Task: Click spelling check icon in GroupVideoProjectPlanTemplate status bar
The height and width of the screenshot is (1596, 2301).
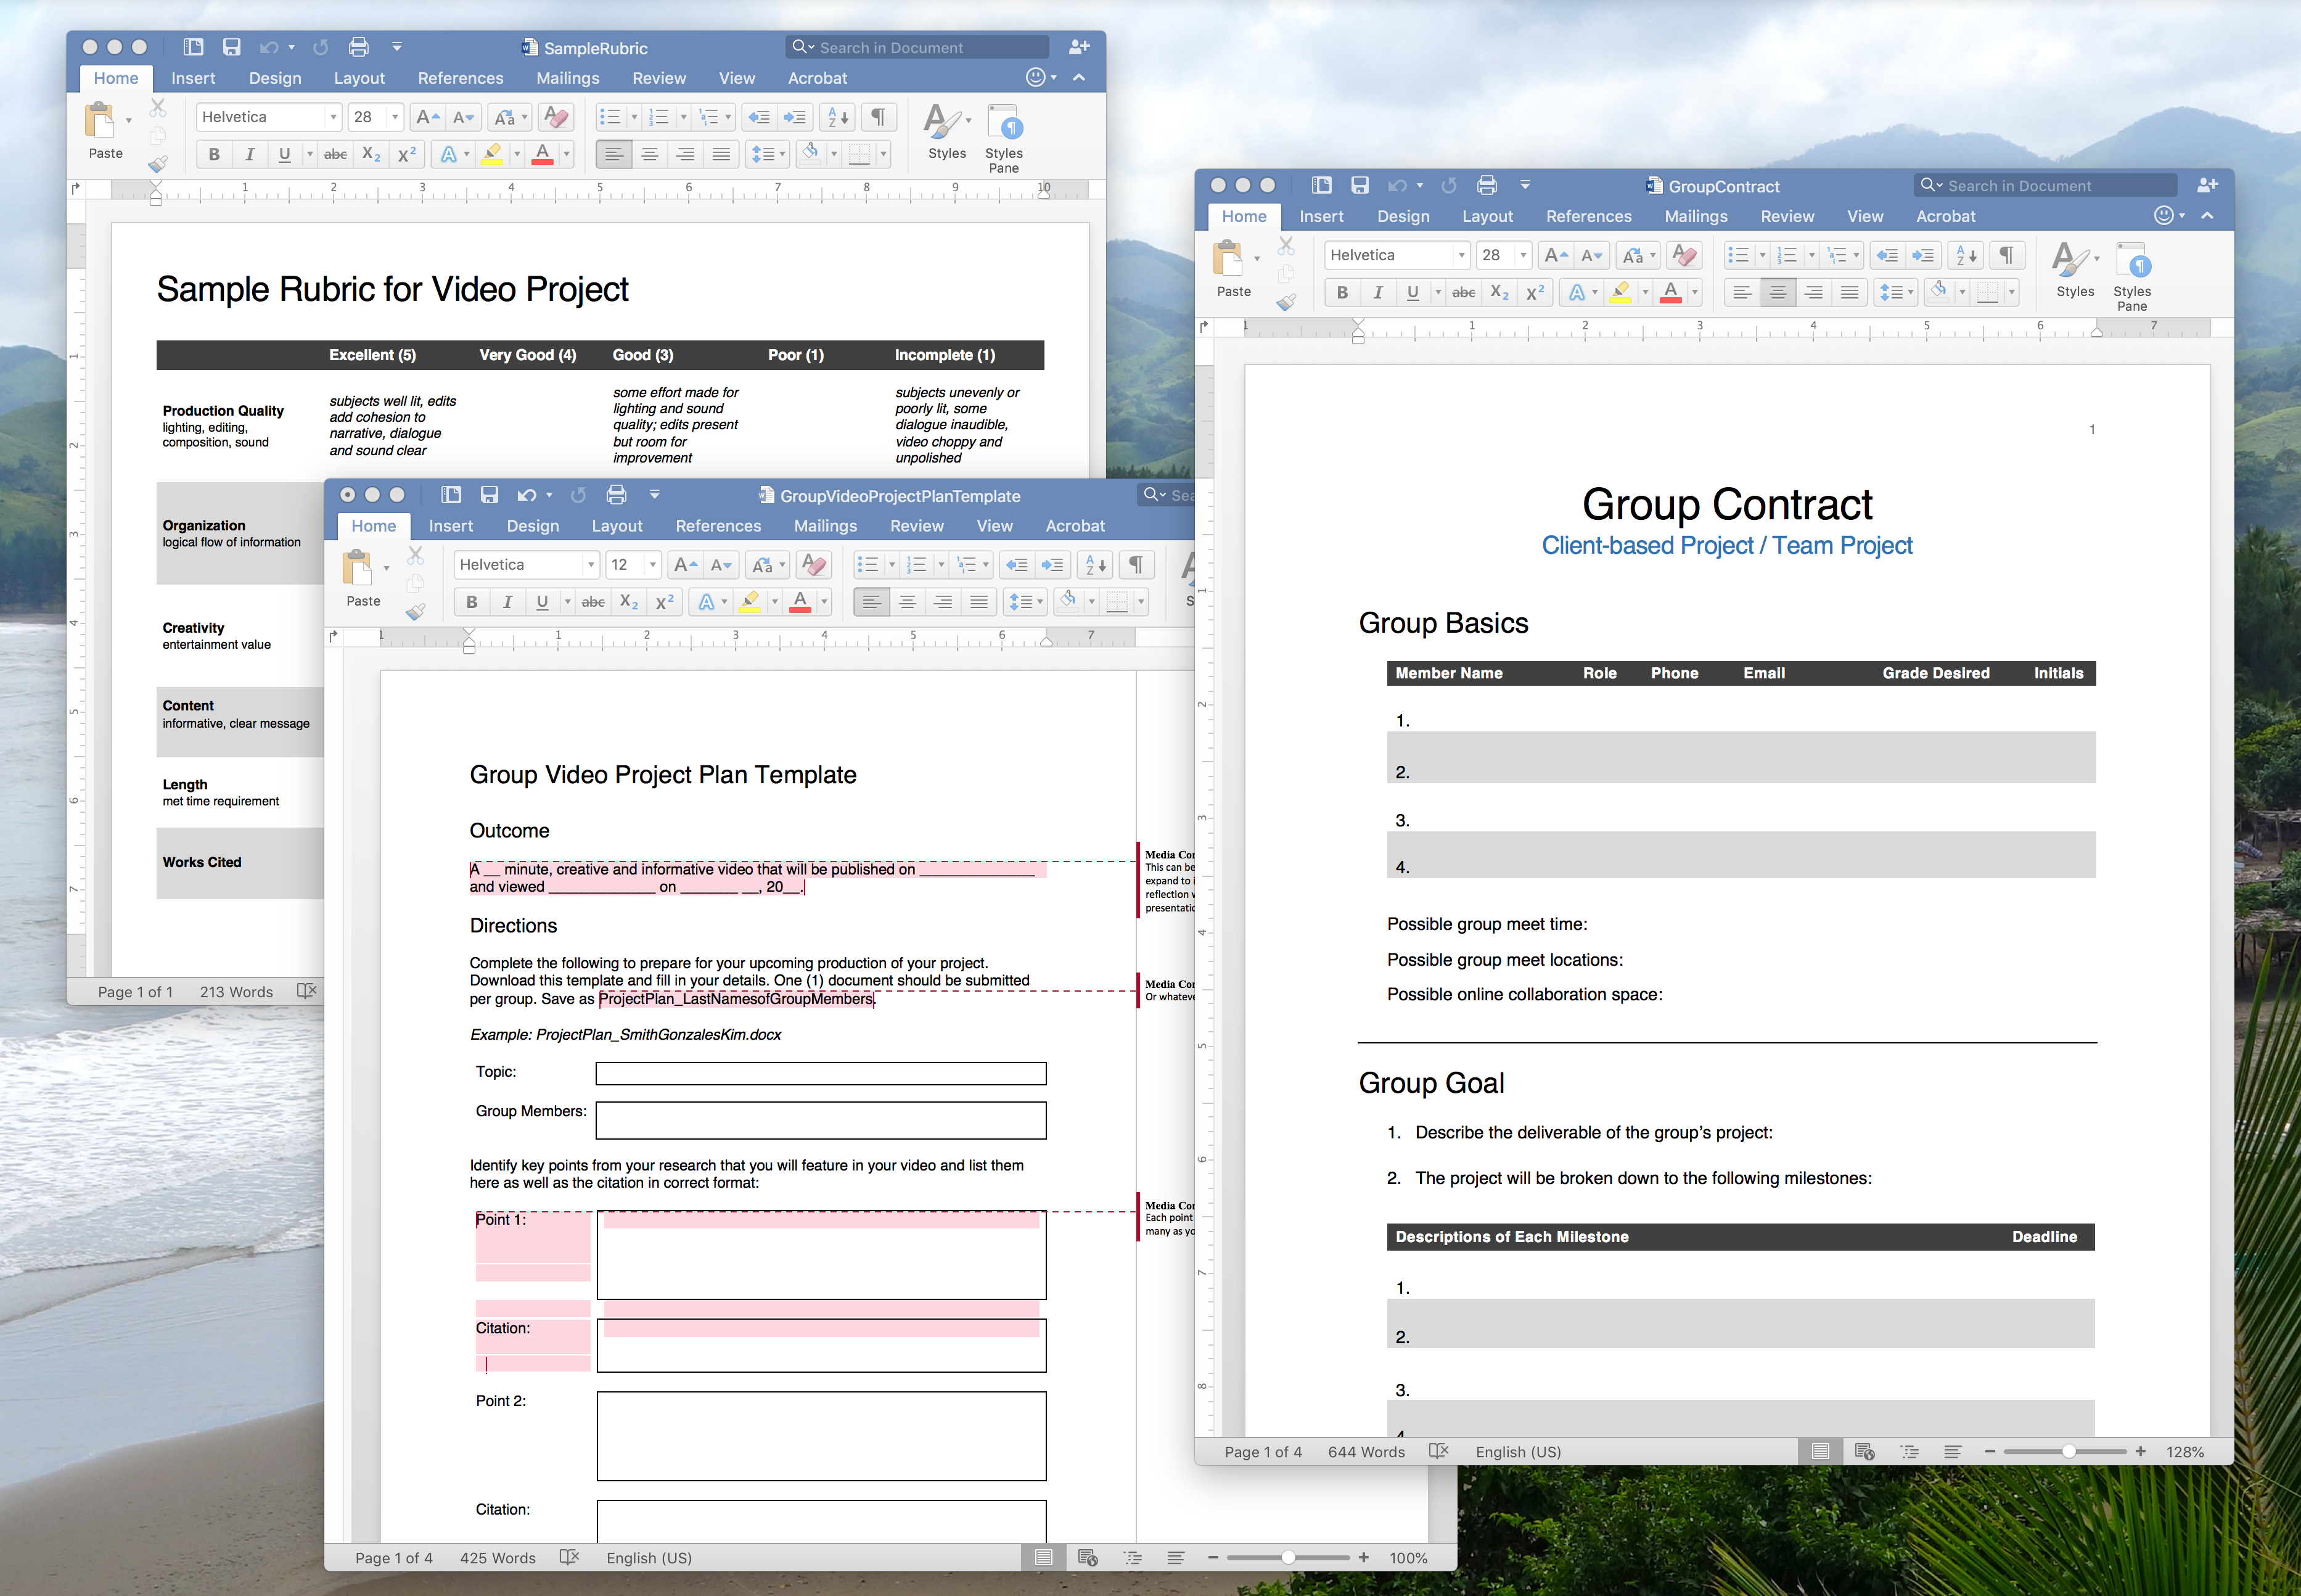Action: [570, 1557]
